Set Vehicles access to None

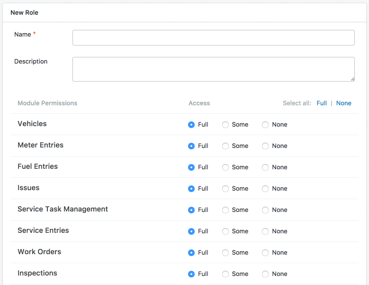tap(265, 125)
